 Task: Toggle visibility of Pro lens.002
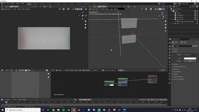point(197,17)
